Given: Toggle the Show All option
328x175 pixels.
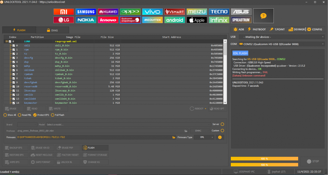Looking at the screenshot, I should pos(10,115).
